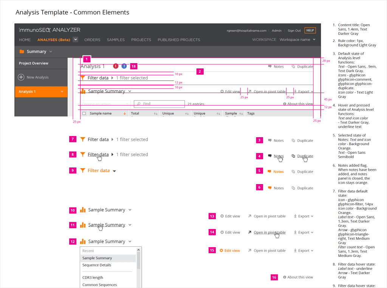Tick the select-all checkbox in table header
Viewport: 387px width, 288px height.
coord(84,113)
